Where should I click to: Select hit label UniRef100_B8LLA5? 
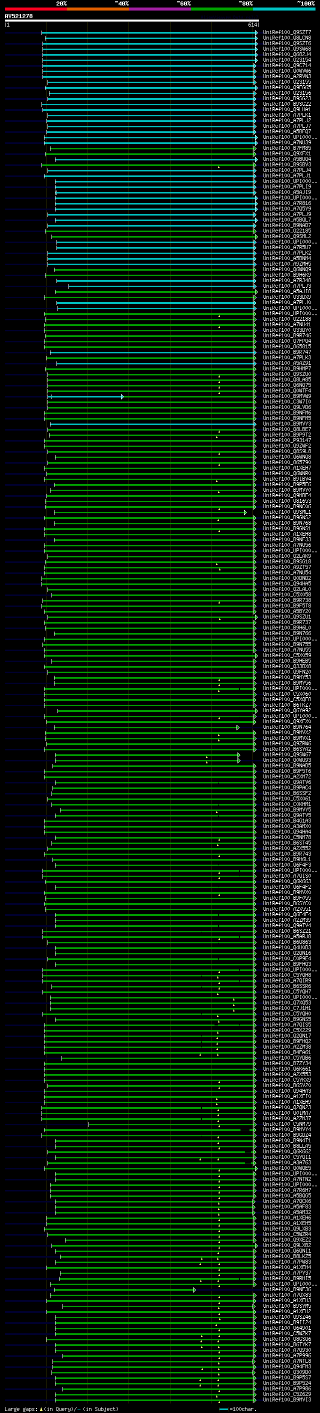pos(287,1146)
